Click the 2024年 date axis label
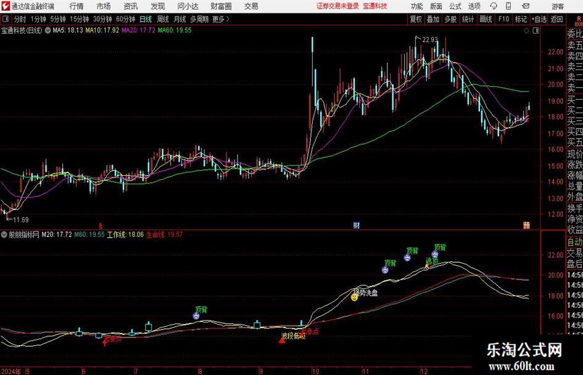583x375 pixels. pos(11,371)
